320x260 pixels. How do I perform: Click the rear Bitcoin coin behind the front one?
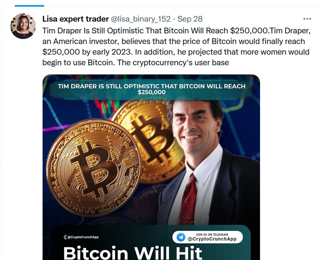click(151, 140)
